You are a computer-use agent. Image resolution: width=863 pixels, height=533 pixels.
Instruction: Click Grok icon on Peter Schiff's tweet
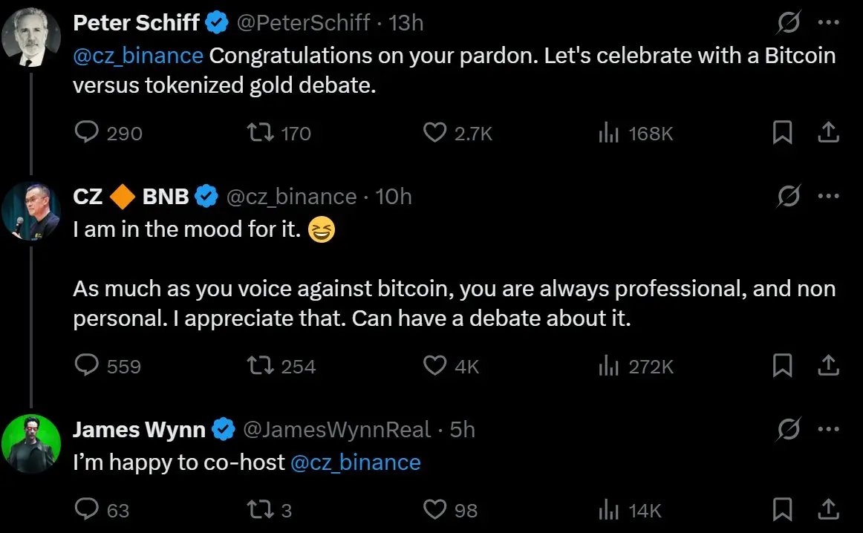788,23
